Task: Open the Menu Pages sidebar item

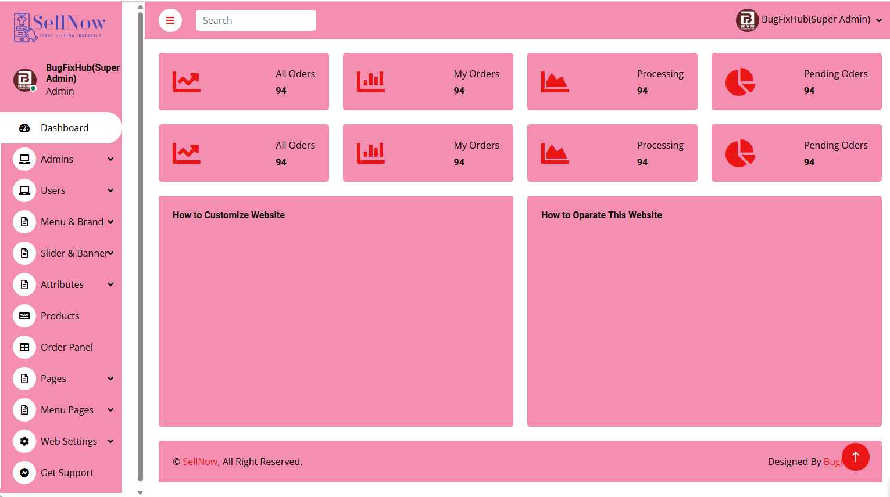Action: coord(67,410)
